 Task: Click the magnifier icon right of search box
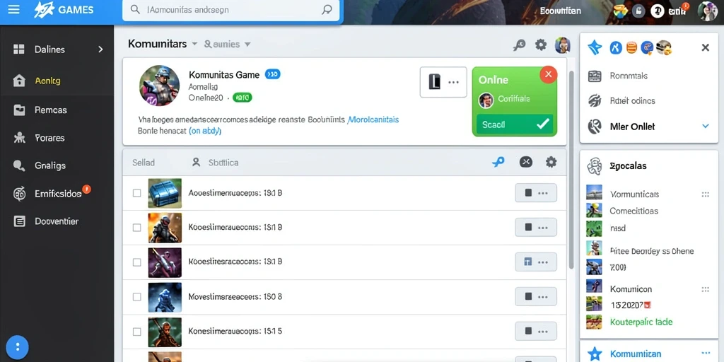coord(327,10)
